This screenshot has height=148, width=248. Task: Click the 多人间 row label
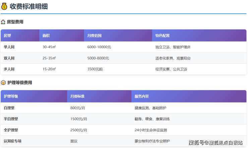(9, 69)
